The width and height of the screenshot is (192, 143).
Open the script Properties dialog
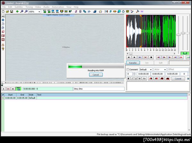coord(80,12)
